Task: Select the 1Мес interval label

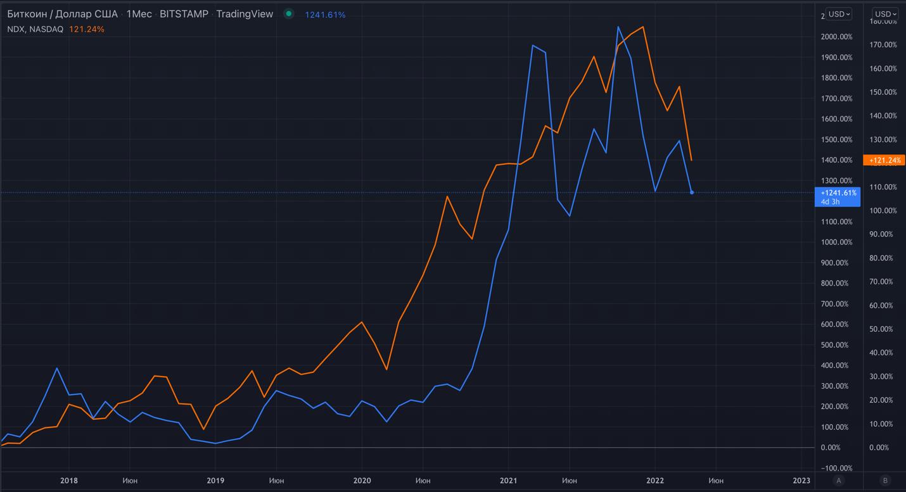Action: pos(139,14)
